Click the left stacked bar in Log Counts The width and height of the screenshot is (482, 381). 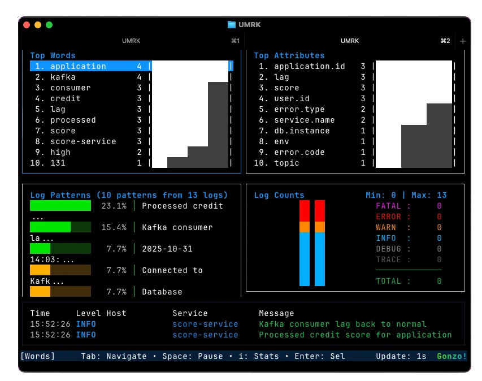coord(305,243)
